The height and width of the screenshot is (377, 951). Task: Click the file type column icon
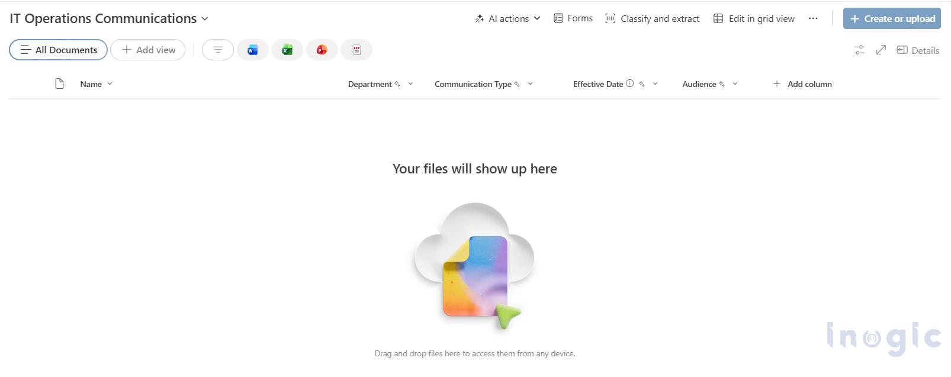(59, 84)
